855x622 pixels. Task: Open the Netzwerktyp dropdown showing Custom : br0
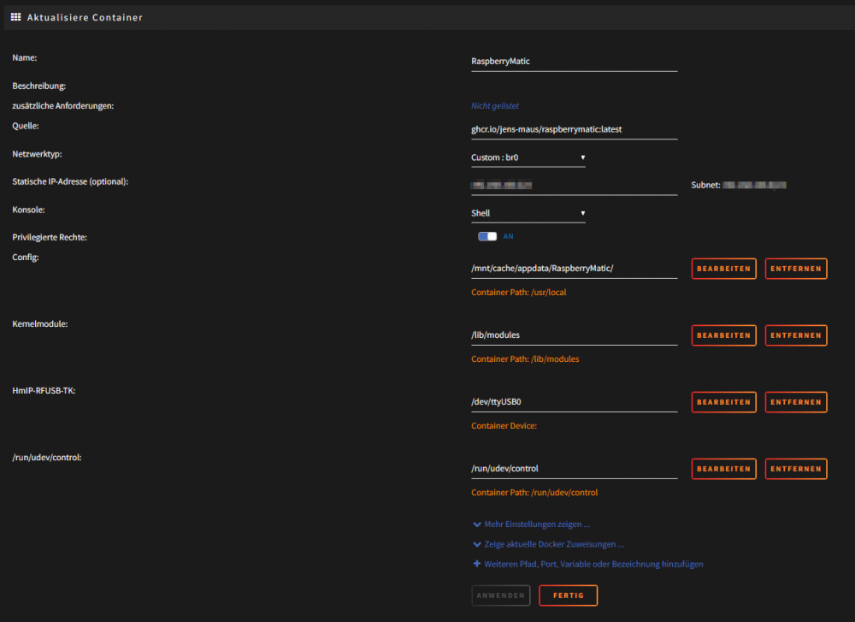click(x=528, y=157)
